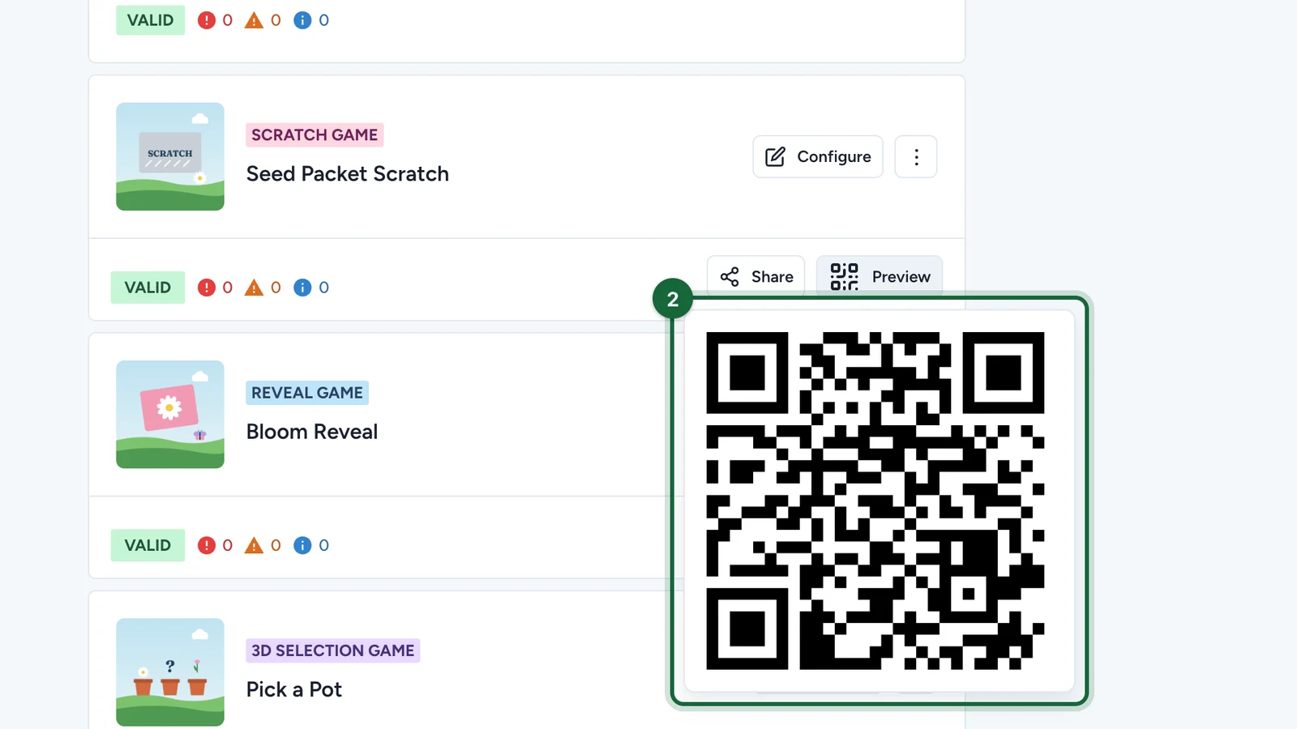Click the Share button
The width and height of the screenshot is (1297, 729).
pyautogui.click(x=756, y=277)
